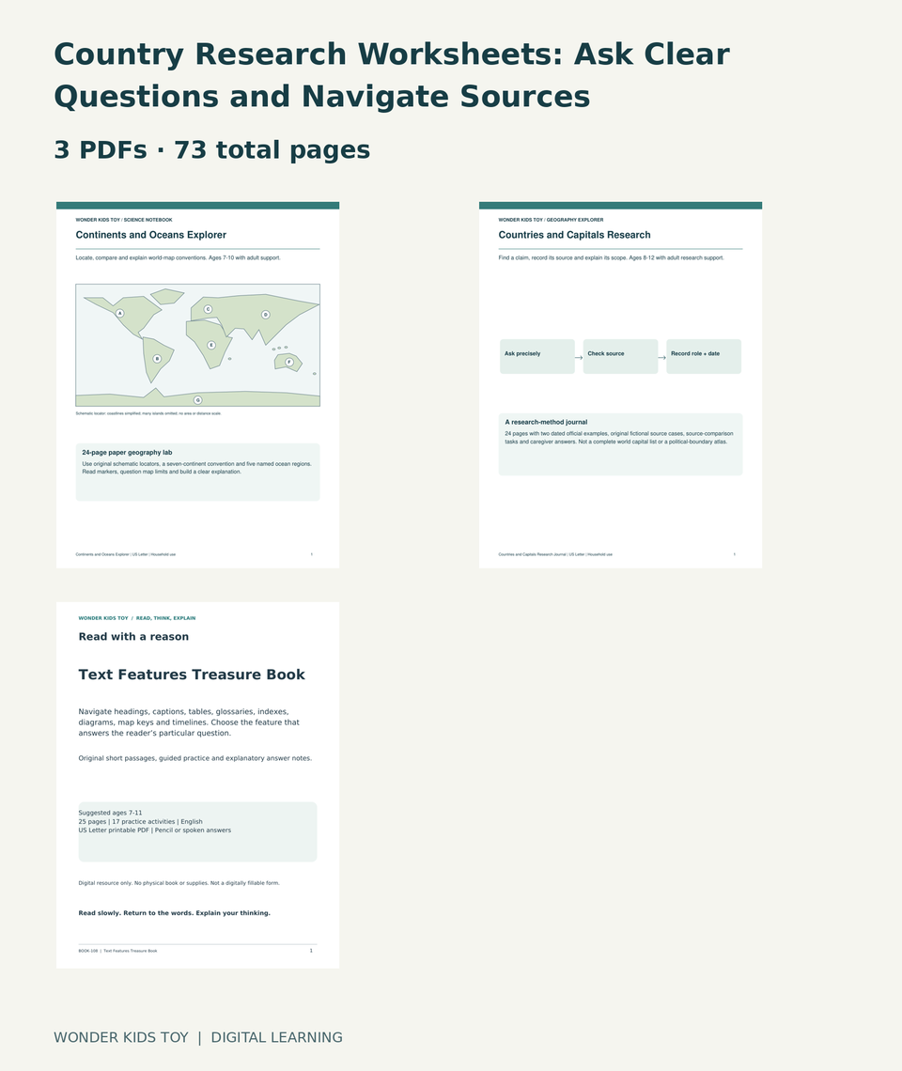Click the 'Text Features Treasure Book' heading
The height and width of the screenshot is (1071, 902).
click(192, 675)
